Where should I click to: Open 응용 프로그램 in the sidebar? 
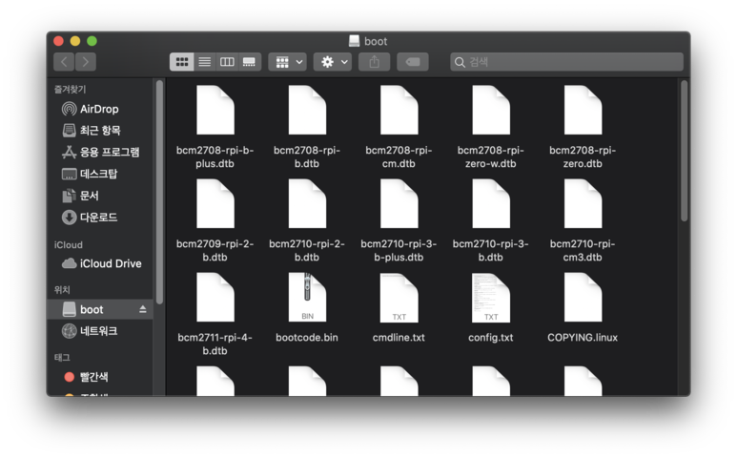100,152
